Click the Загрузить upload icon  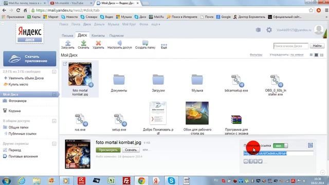67,43
